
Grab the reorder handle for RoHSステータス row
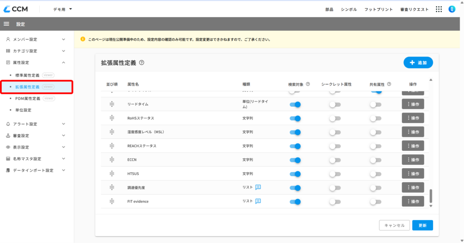[x=112, y=118]
